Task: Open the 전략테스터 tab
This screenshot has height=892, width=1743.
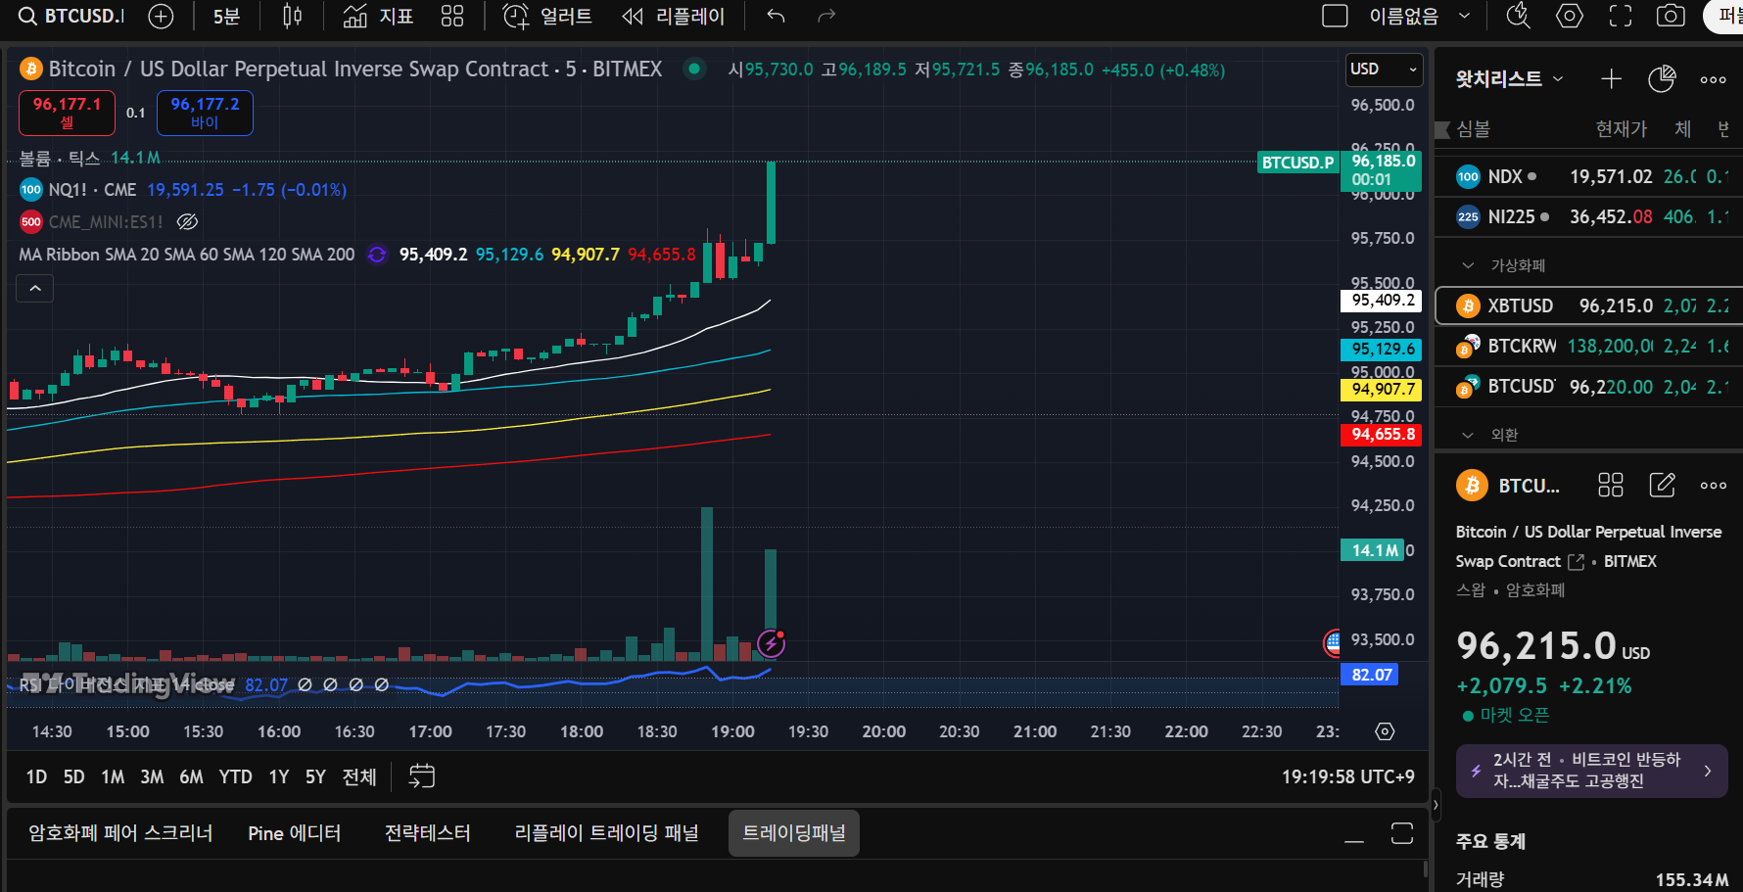Action: [427, 833]
